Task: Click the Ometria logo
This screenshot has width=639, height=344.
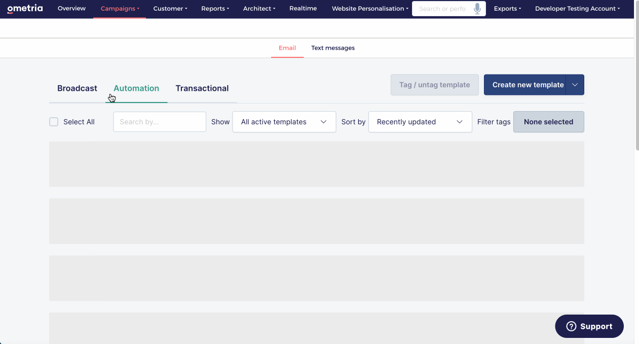Action: pyautogui.click(x=25, y=9)
